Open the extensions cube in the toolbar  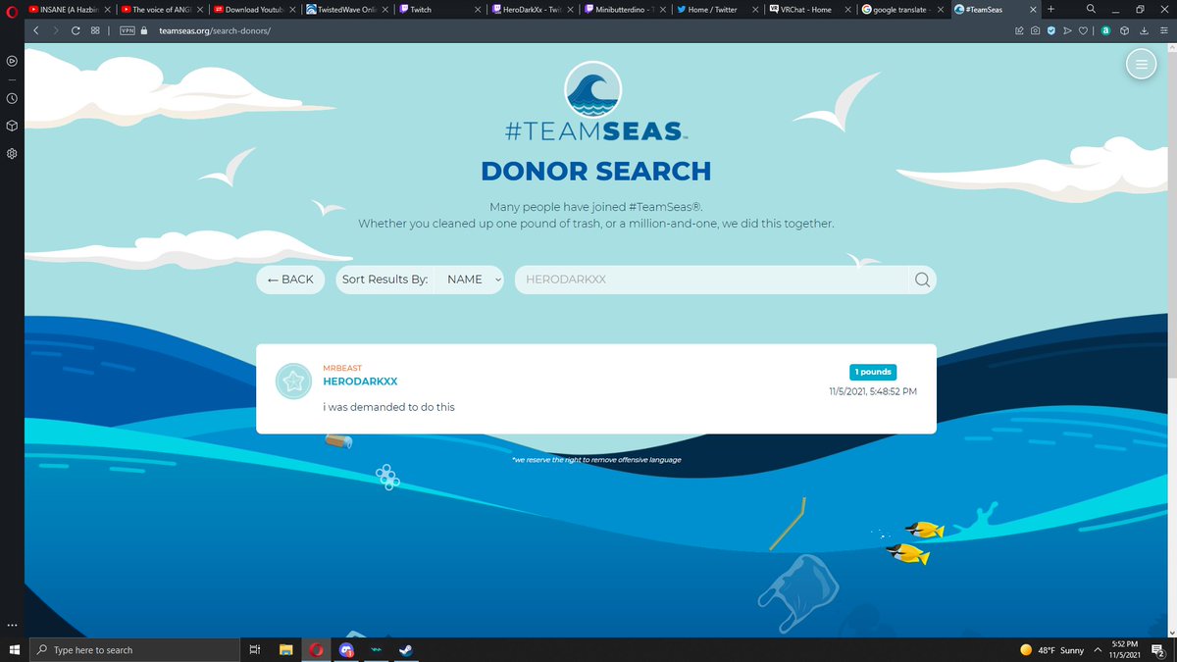[x=1125, y=30]
